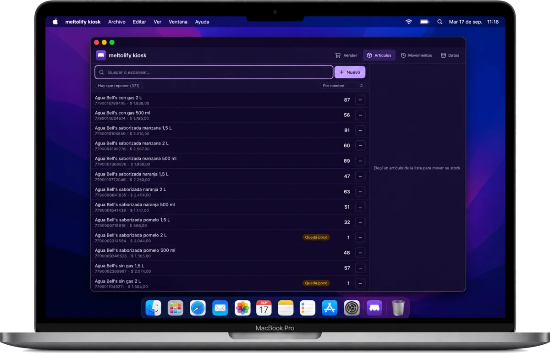Select Agua Bell's saborizada manzana 2 L
Screen dimensions: 550x353
coord(230,146)
